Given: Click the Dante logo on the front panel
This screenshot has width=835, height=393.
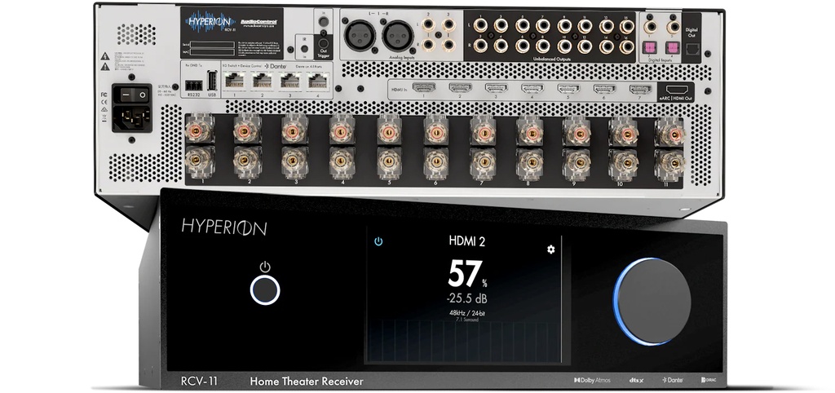Looking at the screenshot, I should click(672, 380).
